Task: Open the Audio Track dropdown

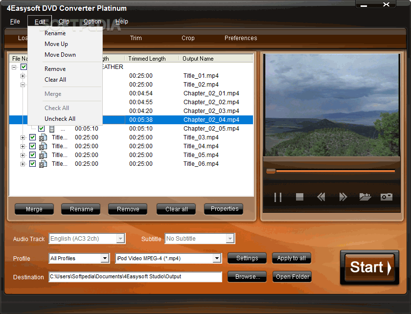Action: coord(120,239)
